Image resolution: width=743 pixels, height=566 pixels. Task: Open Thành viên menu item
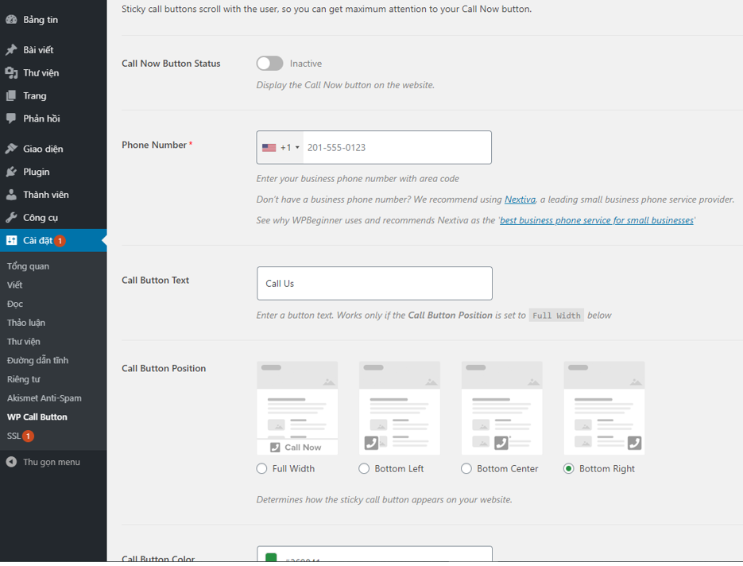tap(53, 195)
